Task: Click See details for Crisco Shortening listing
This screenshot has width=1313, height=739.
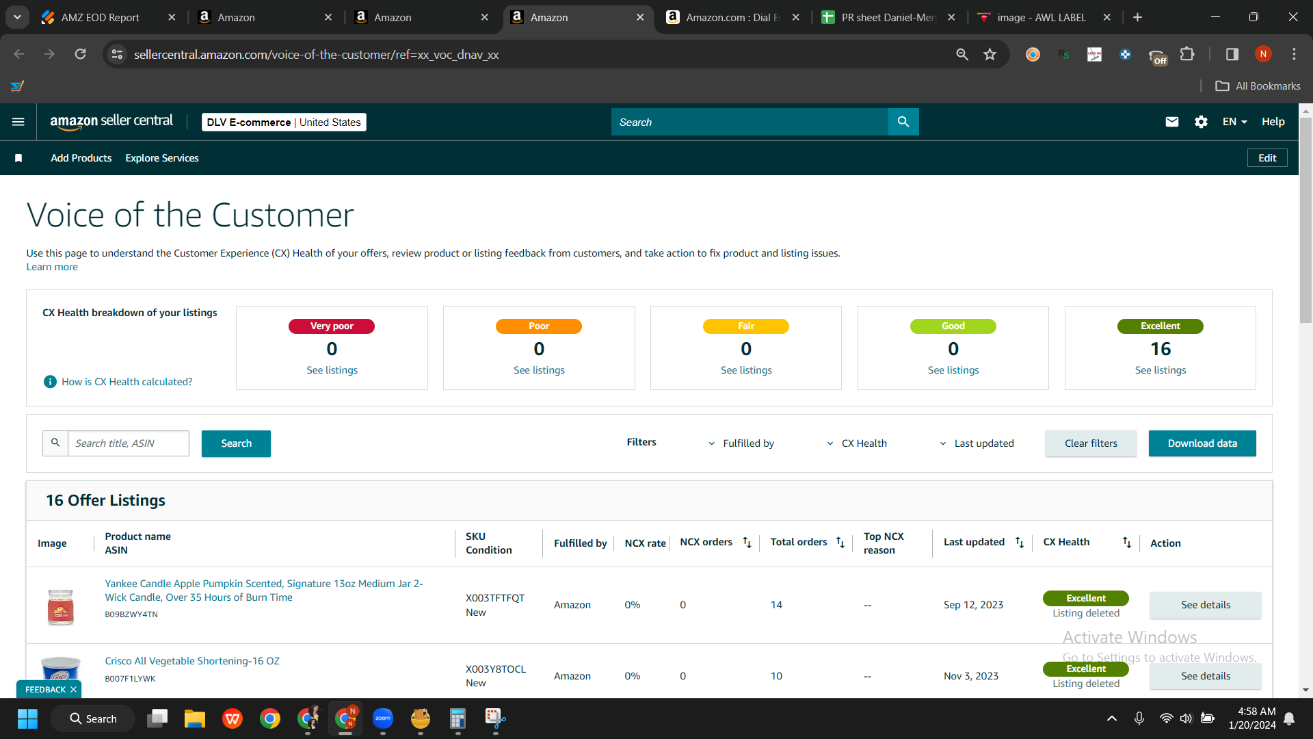Action: (x=1205, y=676)
